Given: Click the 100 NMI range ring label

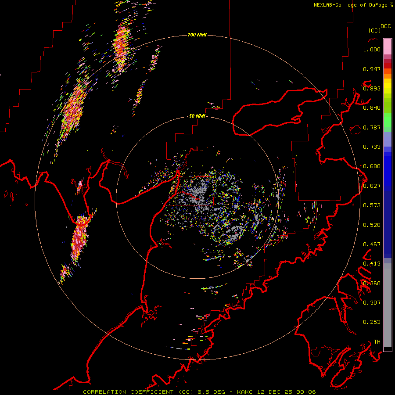Looking at the screenshot, I should tap(197, 35).
